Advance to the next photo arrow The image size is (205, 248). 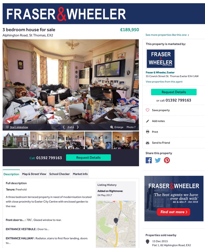[x=77, y=127]
